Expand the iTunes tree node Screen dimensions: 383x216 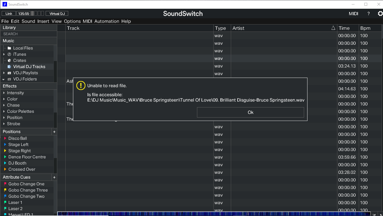pos(4,54)
